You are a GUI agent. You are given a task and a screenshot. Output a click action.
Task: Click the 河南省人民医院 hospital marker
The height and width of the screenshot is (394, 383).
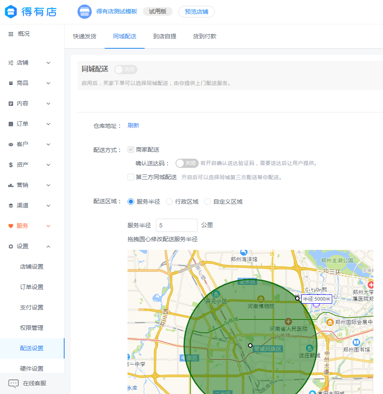288,322
